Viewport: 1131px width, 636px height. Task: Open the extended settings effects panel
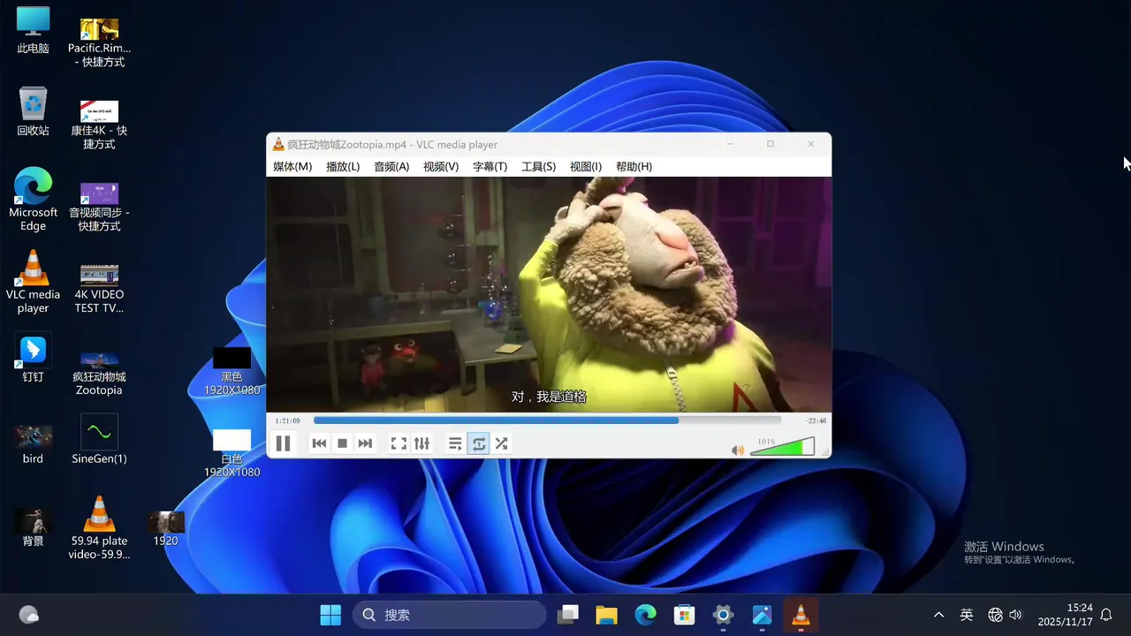click(x=421, y=443)
